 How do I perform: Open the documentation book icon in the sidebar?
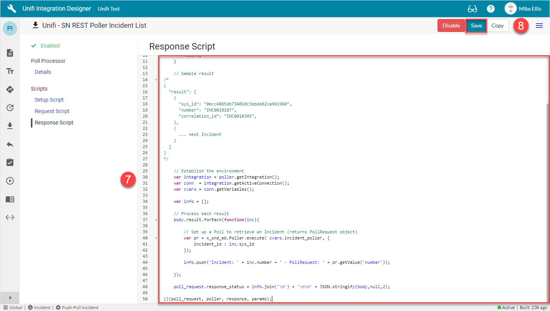10,199
